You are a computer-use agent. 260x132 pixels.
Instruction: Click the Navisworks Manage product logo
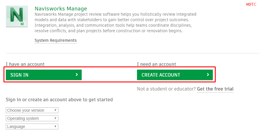(17, 17)
